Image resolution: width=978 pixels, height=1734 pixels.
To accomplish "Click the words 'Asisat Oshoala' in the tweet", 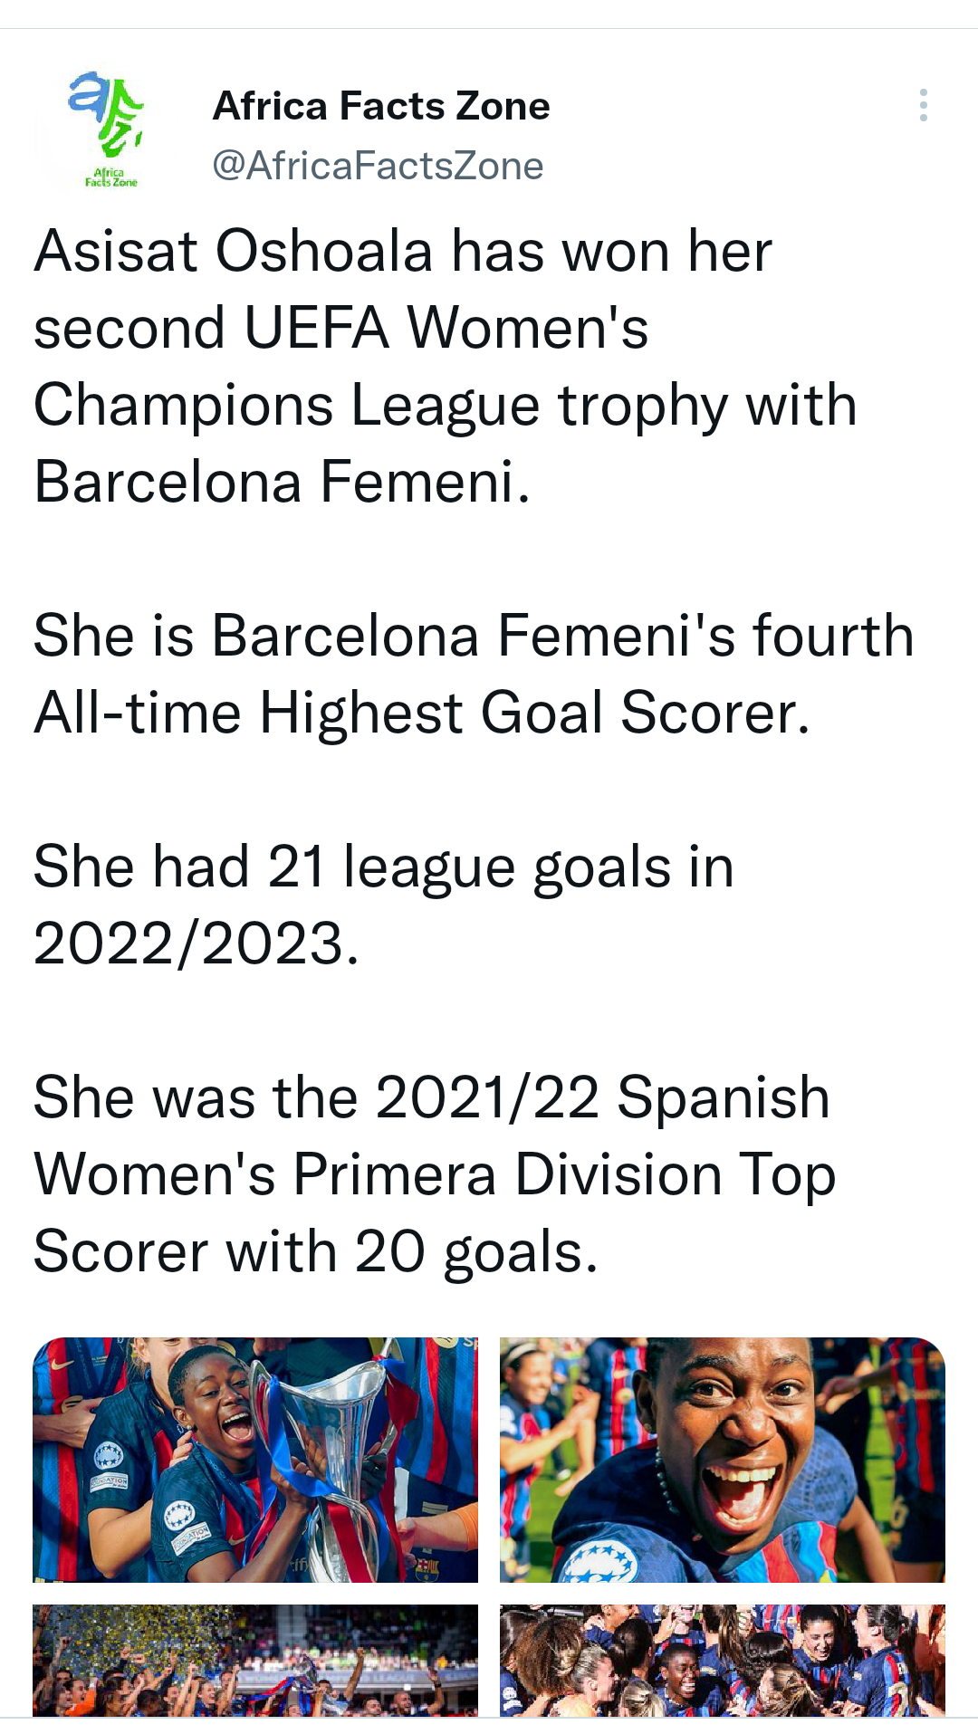I will pyautogui.click(x=233, y=251).
